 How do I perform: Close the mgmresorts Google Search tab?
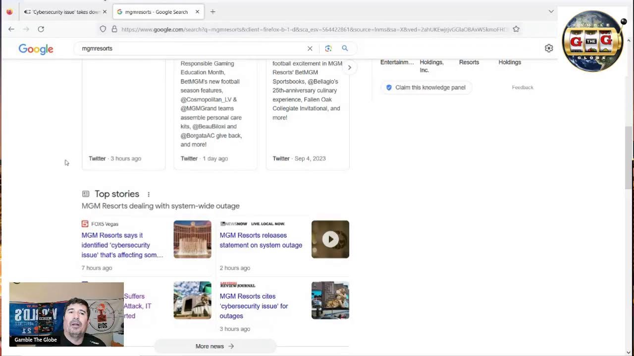pos(197,11)
